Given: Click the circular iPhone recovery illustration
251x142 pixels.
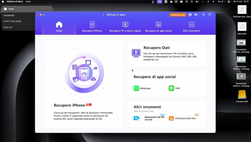Looking at the screenshot, I should tap(84, 73).
